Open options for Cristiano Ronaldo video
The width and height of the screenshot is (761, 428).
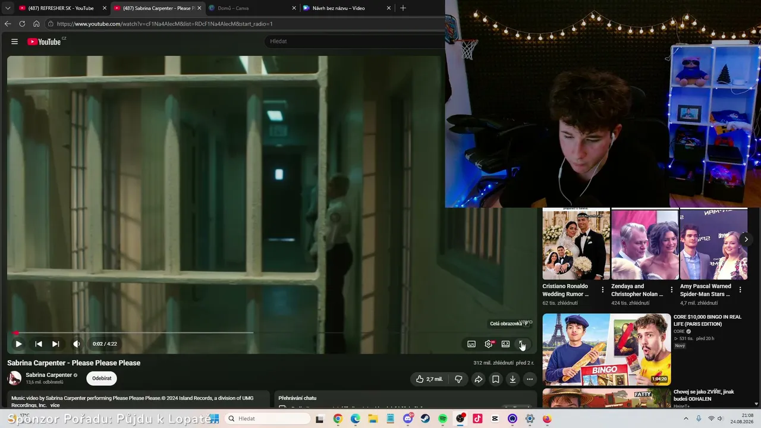[x=603, y=290]
